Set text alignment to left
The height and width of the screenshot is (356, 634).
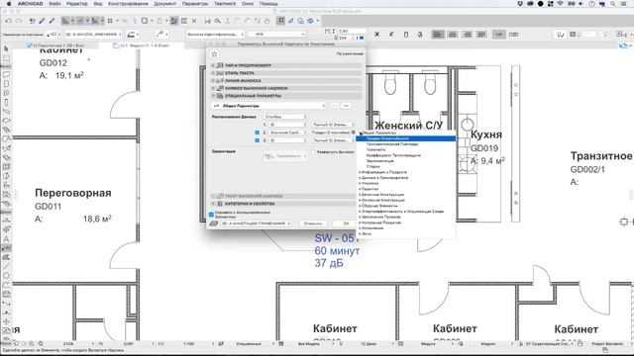438,35
